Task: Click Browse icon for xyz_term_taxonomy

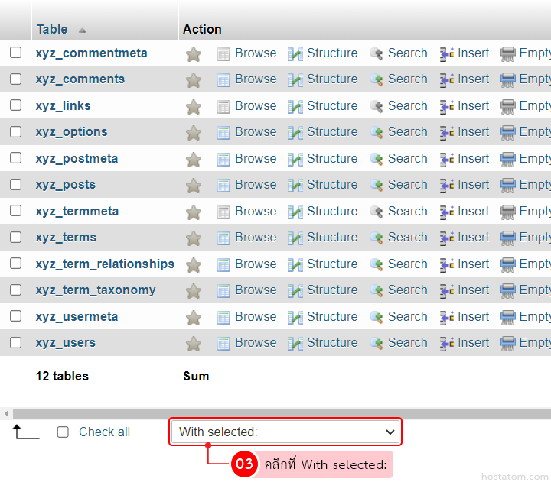Action: [223, 290]
